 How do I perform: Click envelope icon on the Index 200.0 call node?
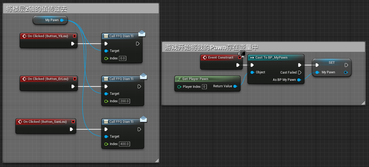[143, 76]
